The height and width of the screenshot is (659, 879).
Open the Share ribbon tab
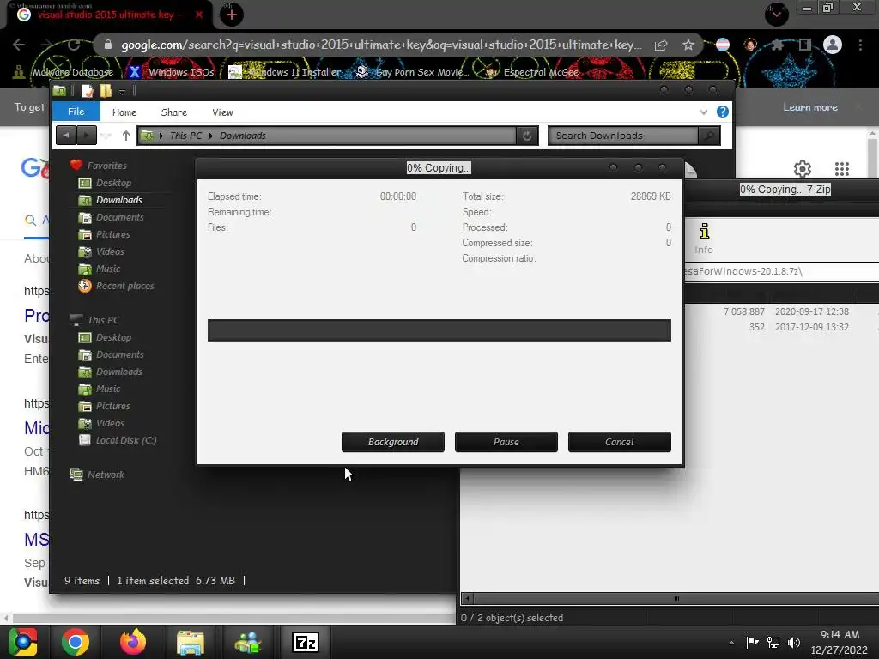[173, 112]
